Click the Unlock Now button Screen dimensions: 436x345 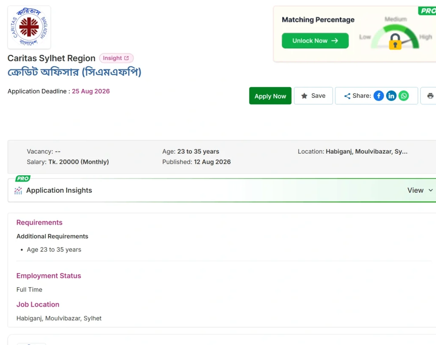point(315,40)
